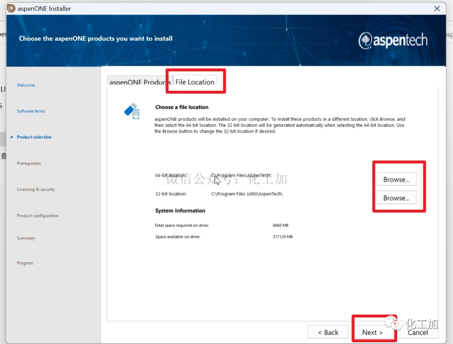Cancel the installation
The width and height of the screenshot is (453, 344).
point(418,332)
